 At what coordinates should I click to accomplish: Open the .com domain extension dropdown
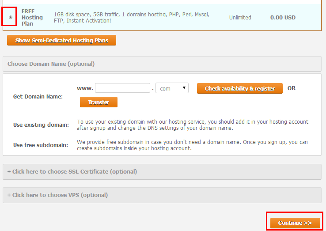172,88
